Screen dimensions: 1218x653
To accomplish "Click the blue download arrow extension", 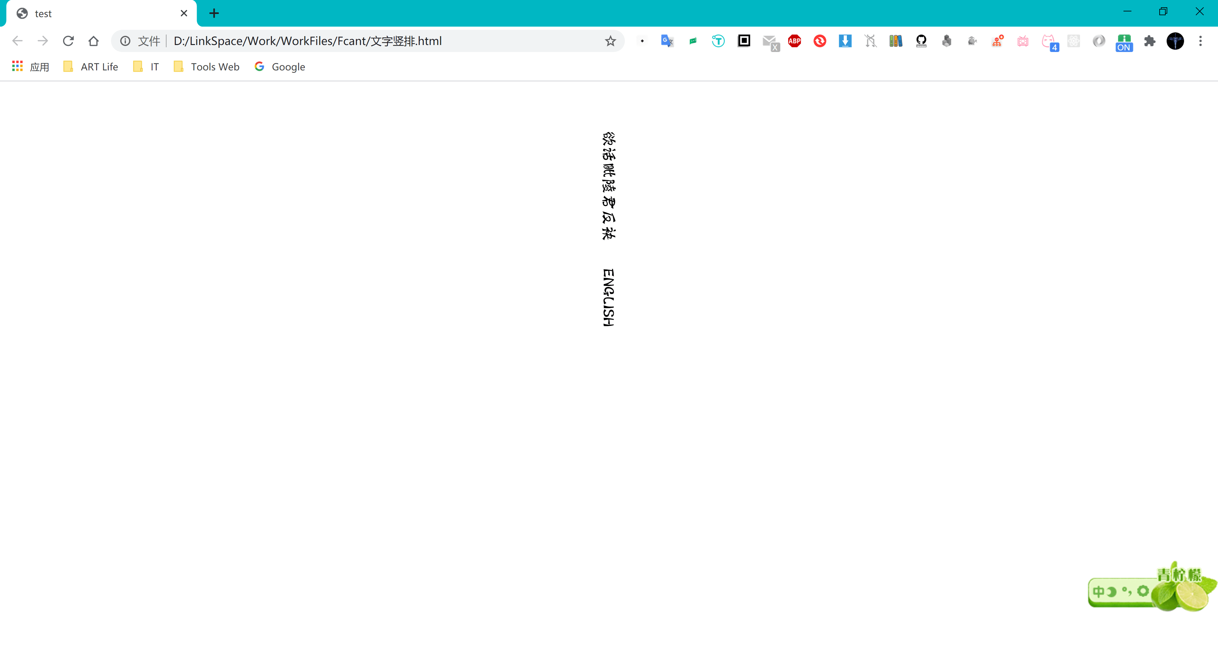I will (845, 41).
